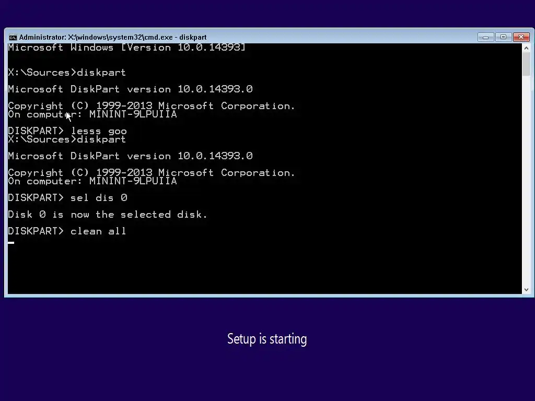
Task: Click the 'DISKPART> lesss goo' line
Action: coord(67,131)
